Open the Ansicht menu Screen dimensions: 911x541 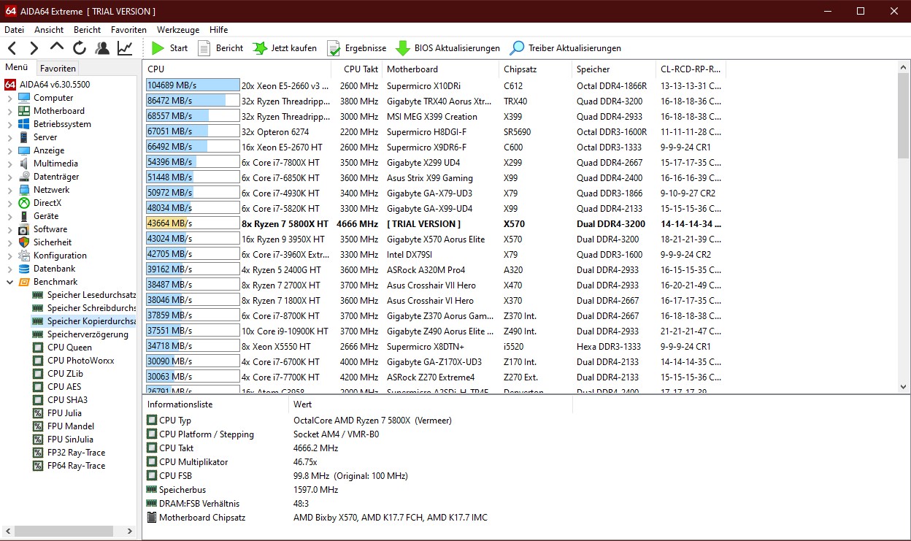pos(49,30)
